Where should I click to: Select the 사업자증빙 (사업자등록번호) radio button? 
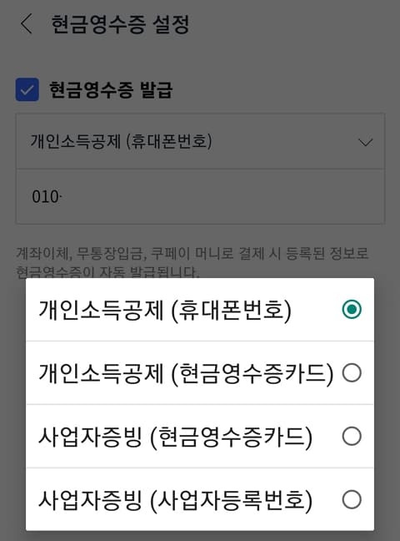[x=352, y=499]
